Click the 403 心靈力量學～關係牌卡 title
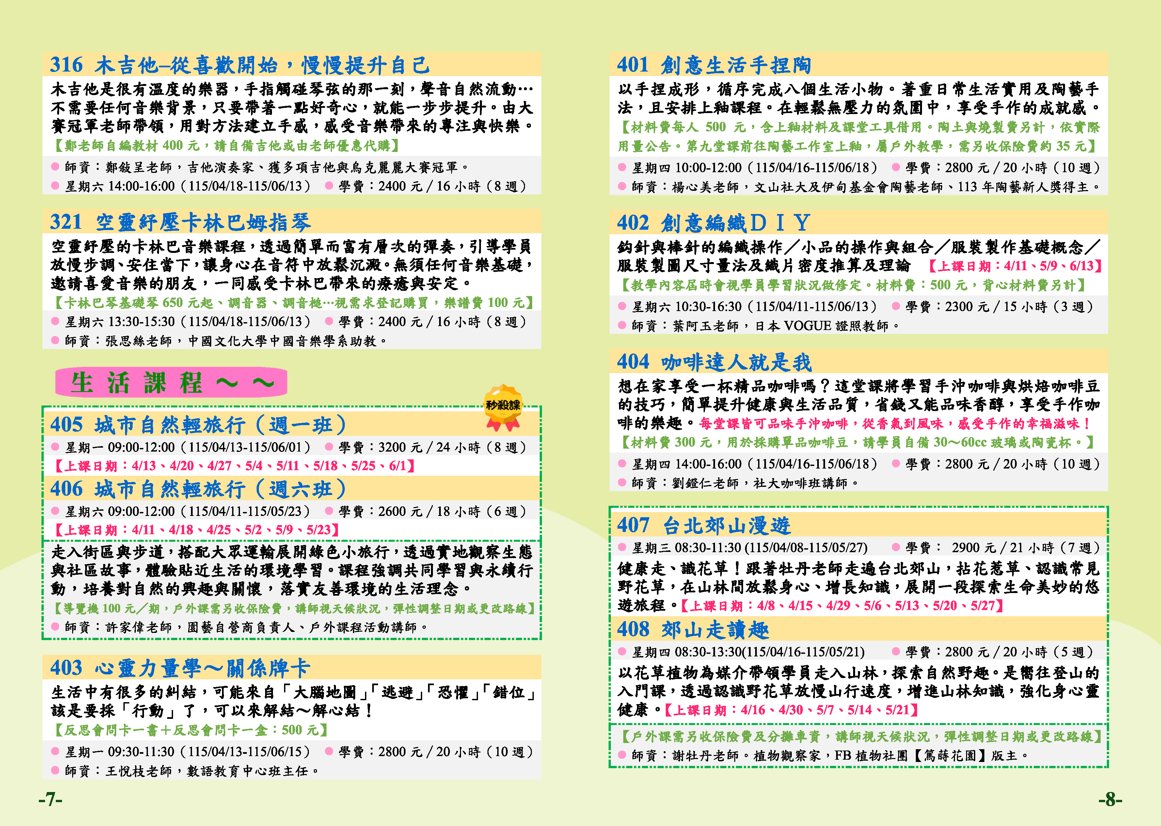The height and width of the screenshot is (826, 1161). [180, 668]
